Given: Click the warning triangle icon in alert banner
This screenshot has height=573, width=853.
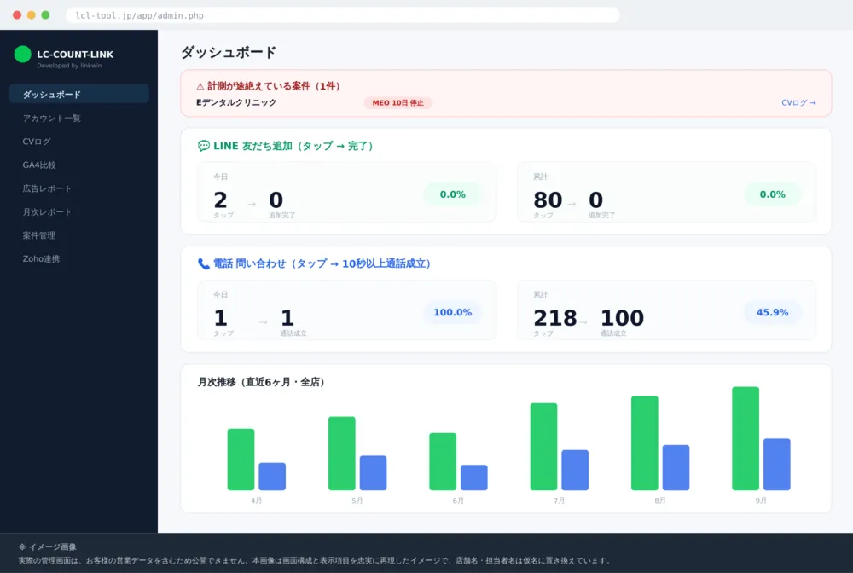Looking at the screenshot, I should [x=200, y=86].
